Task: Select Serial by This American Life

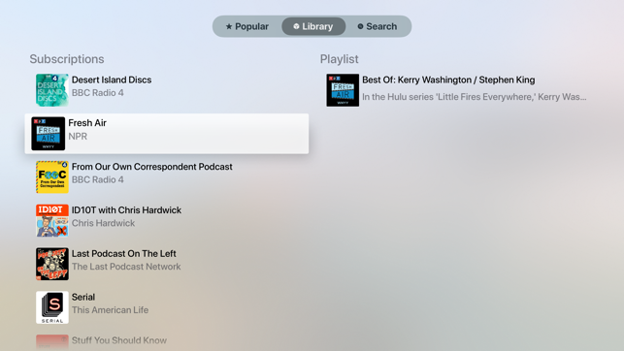Action: 110,303
